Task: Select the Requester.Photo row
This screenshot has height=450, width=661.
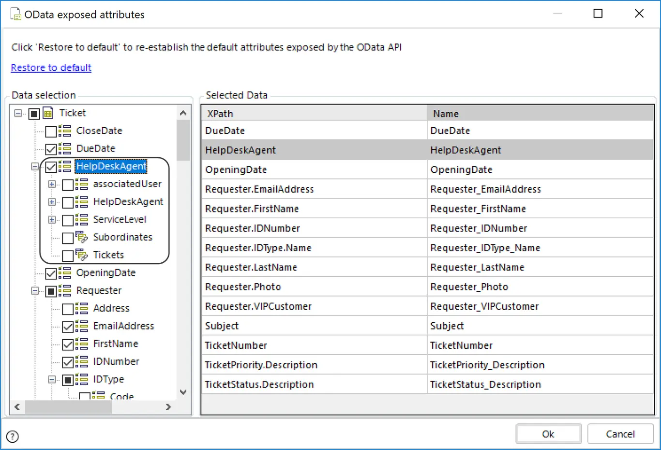Action: [x=428, y=287]
